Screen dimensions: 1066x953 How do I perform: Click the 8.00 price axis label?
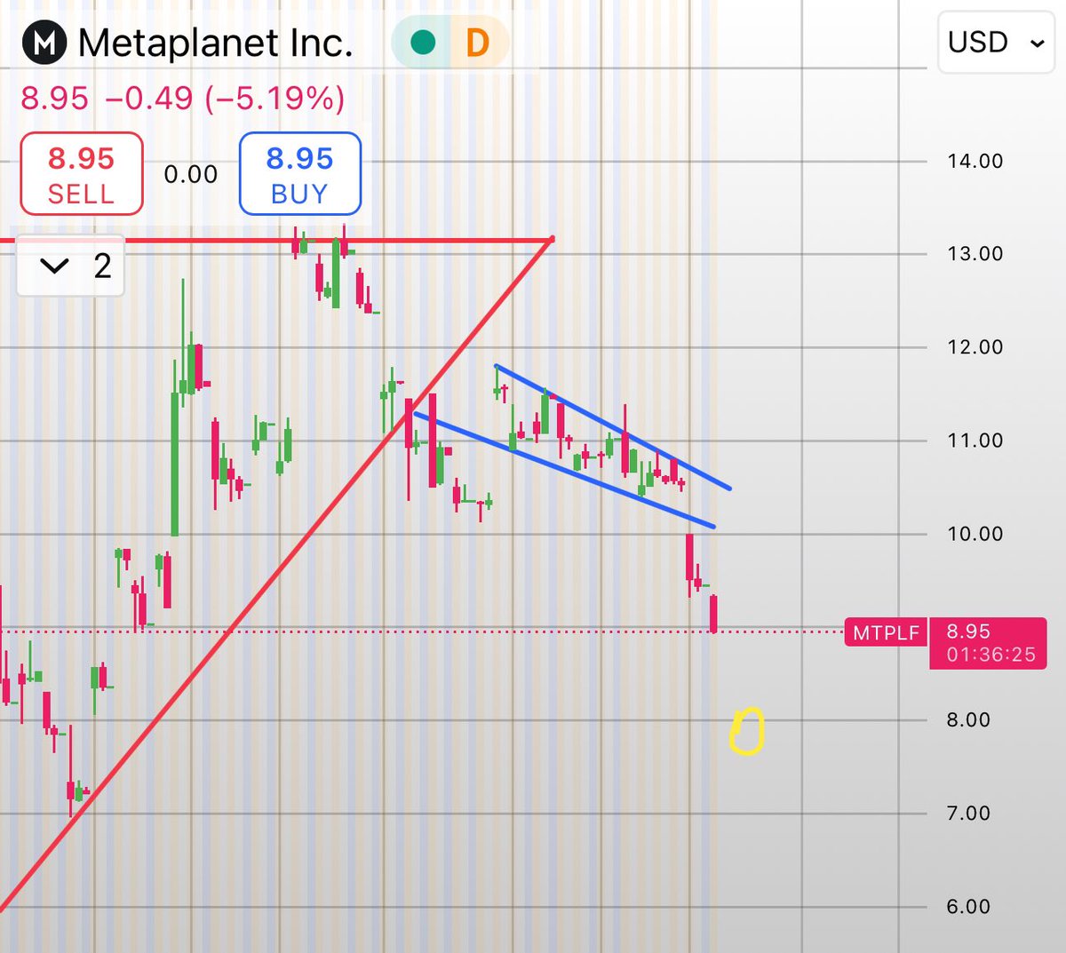tap(968, 719)
